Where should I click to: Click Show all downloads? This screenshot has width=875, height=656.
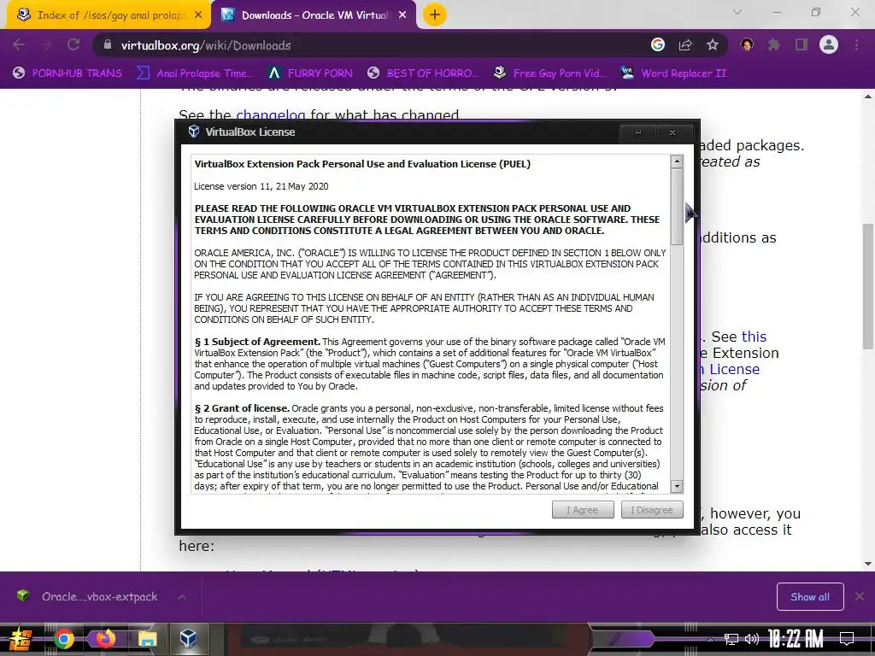pos(810,597)
